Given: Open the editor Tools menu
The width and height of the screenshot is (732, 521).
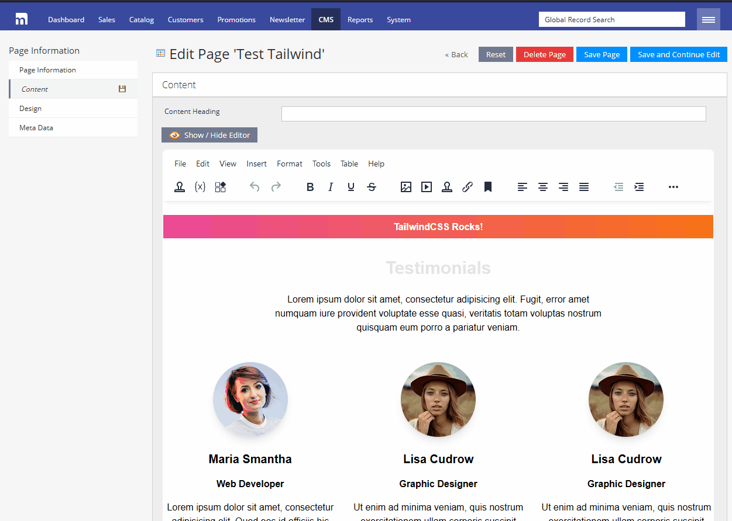Looking at the screenshot, I should pos(321,164).
